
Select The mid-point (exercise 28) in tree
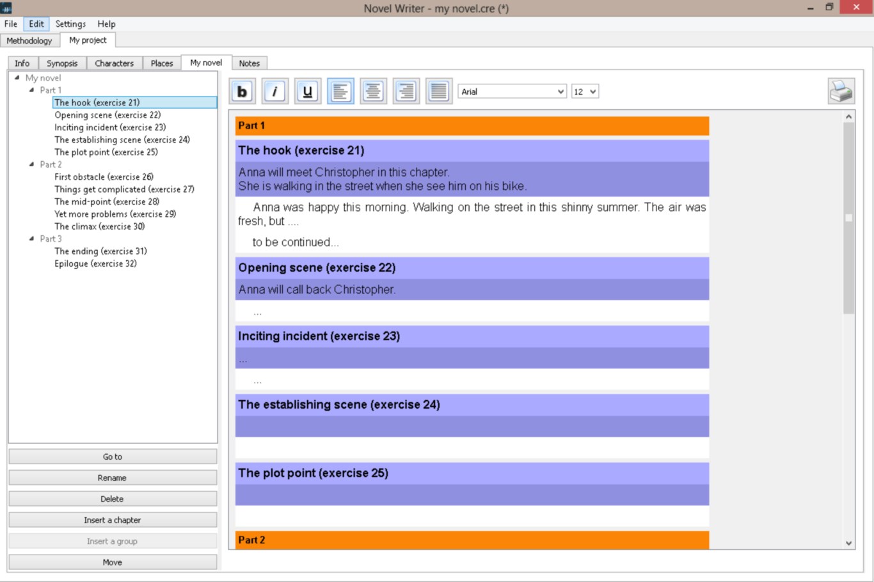click(x=107, y=201)
